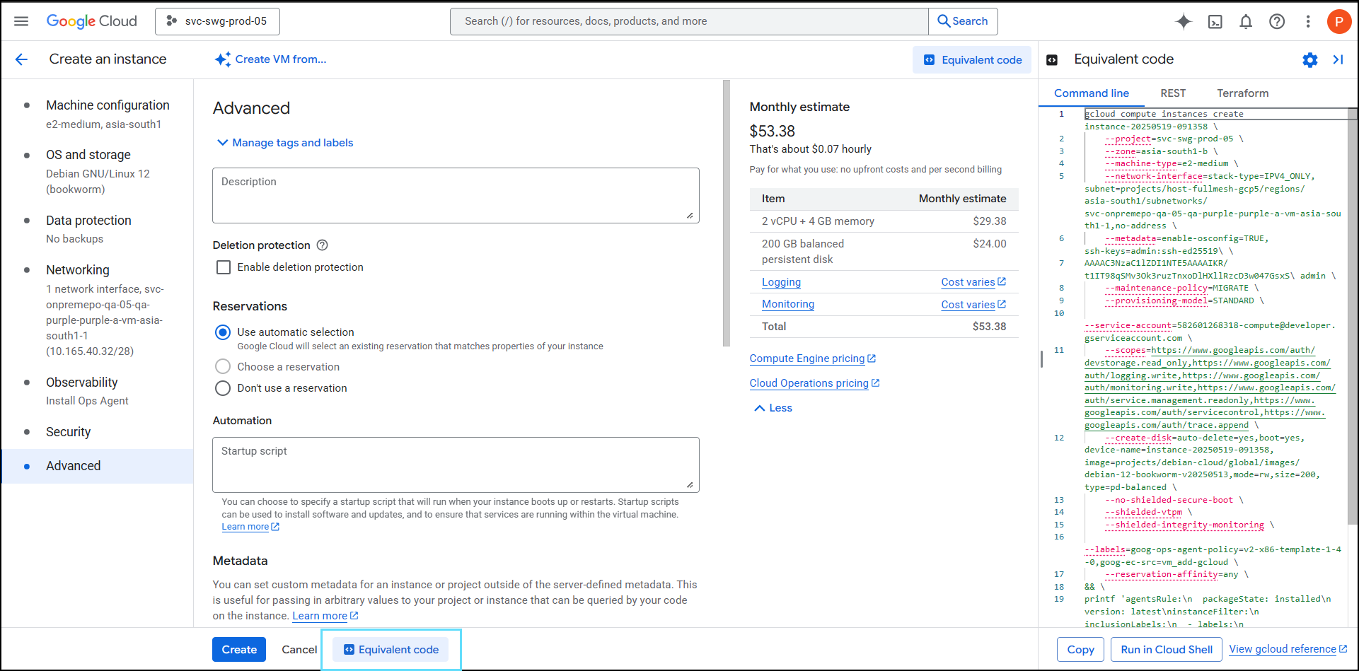Select Choose a reservation radio option
Viewport: 1359px width, 671px height.
223,367
